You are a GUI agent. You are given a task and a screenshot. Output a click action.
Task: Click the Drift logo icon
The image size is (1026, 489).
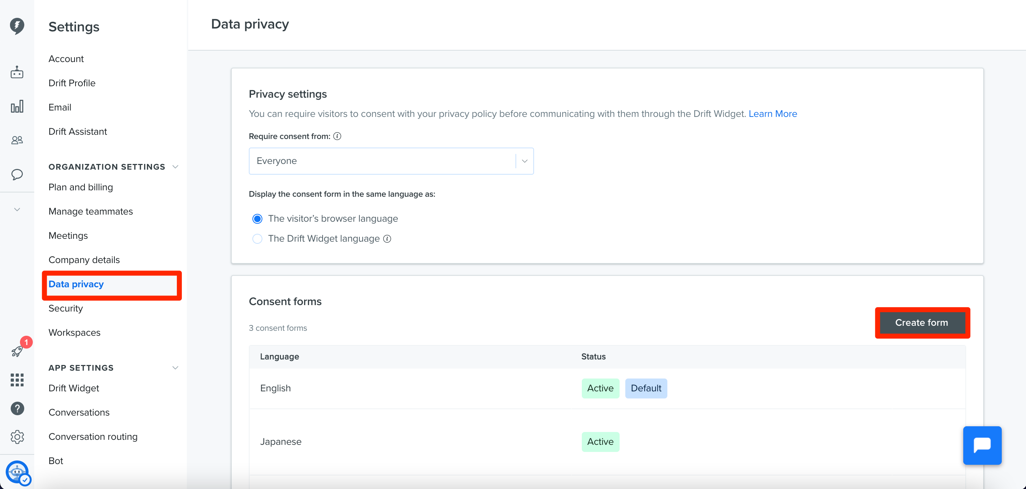[x=17, y=26]
